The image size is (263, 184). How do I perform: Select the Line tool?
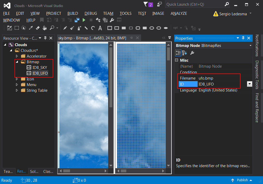86,28
